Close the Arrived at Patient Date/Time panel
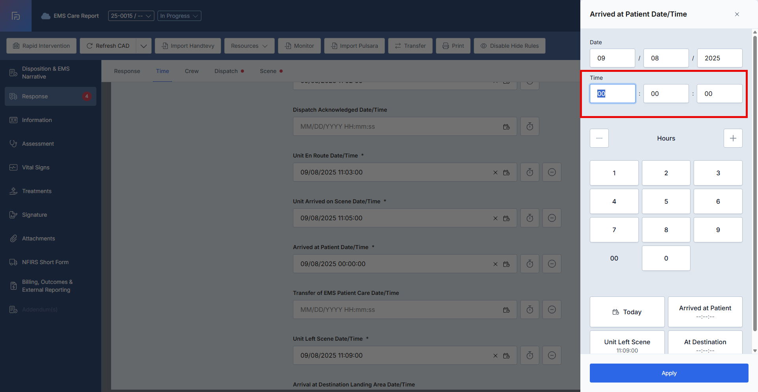 point(737,14)
